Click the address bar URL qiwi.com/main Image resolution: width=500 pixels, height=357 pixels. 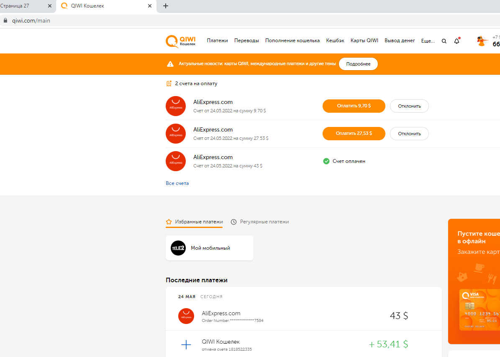point(31,21)
